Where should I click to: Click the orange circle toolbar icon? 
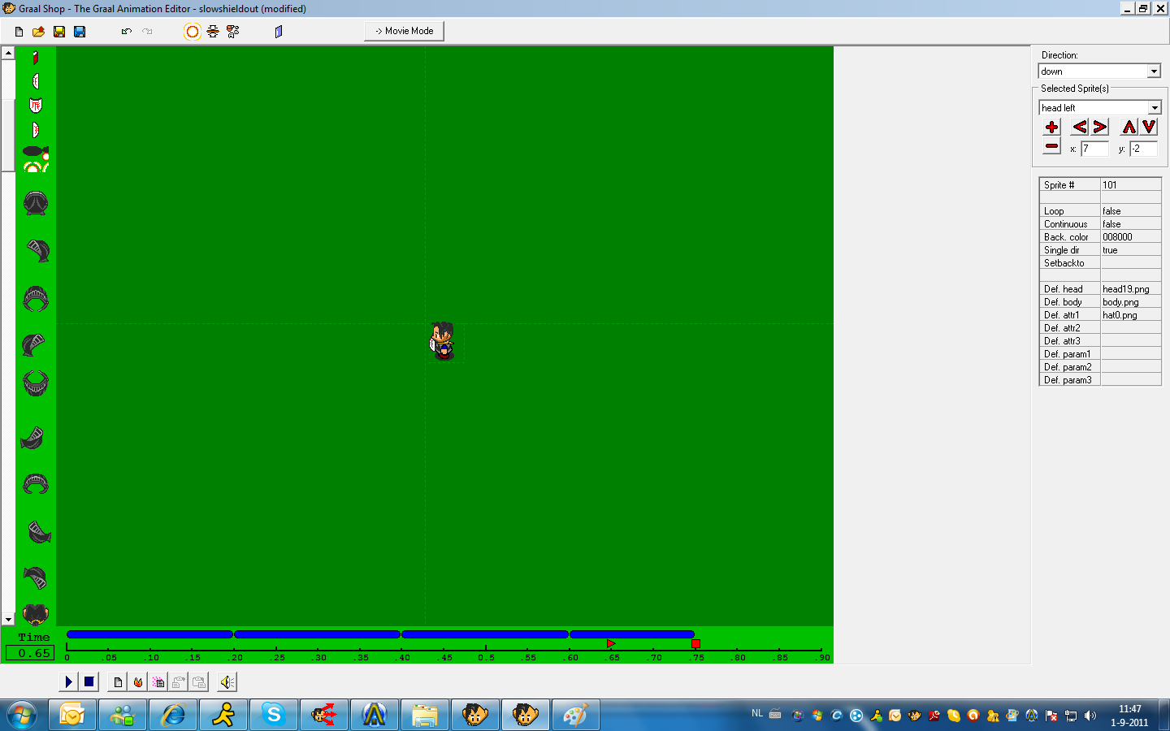pyautogui.click(x=192, y=32)
